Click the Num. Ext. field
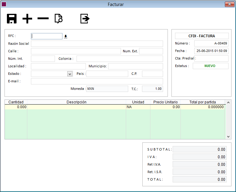 coord(151,51)
